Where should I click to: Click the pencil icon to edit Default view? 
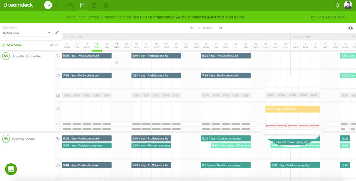pos(57,33)
